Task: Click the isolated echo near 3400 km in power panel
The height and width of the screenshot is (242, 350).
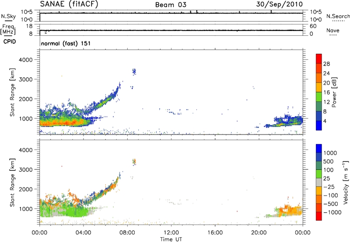Action: [x=134, y=72]
